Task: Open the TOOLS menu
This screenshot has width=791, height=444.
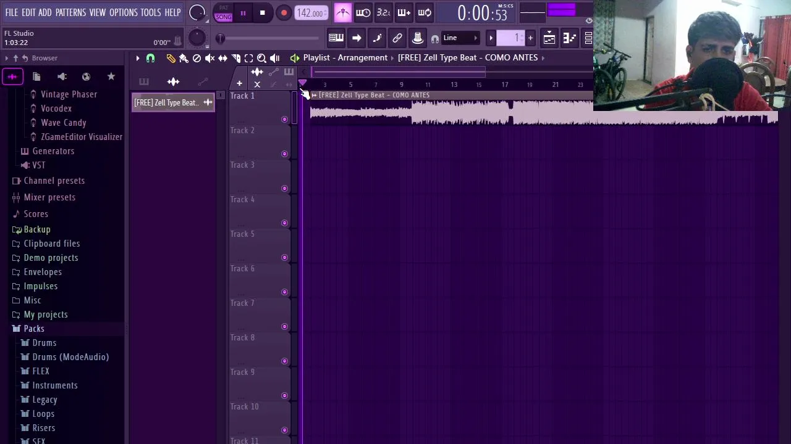Action: [x=151, y=12]
